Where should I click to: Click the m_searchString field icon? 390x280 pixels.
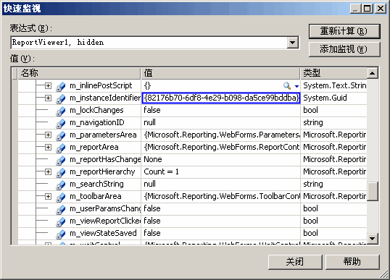point(61,184)
